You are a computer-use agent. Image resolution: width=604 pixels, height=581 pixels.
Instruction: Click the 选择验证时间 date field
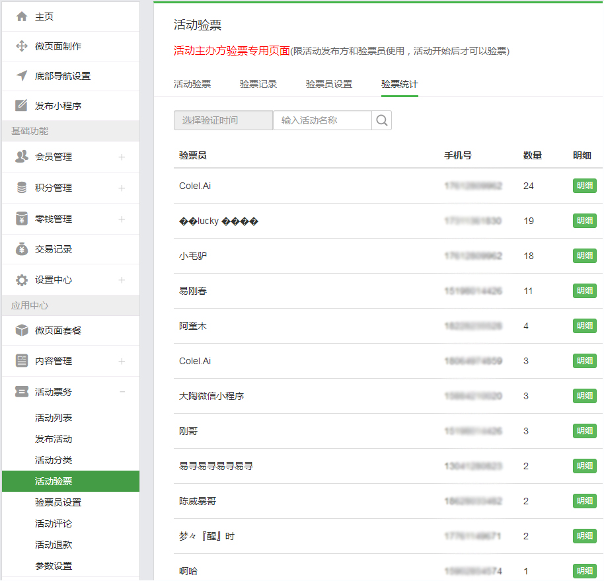(223, 120)
